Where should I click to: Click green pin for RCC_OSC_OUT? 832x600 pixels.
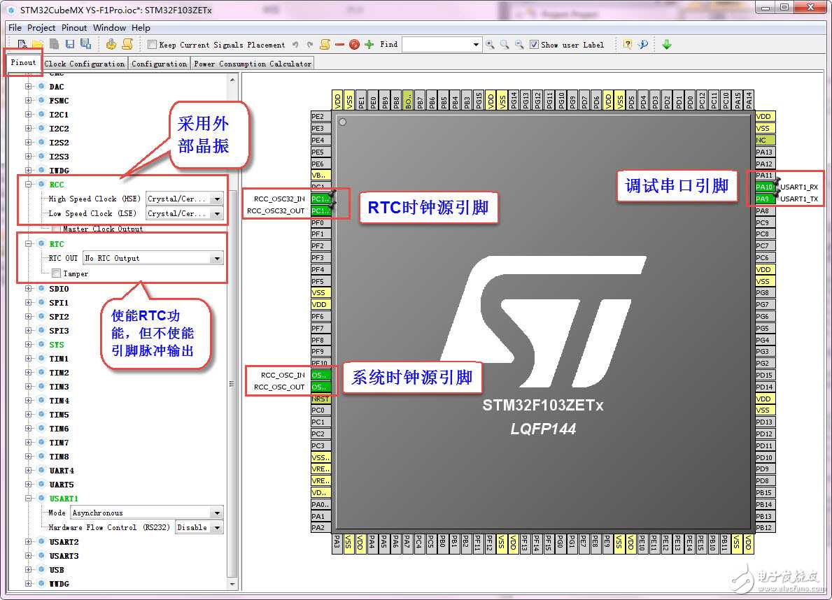[320, 387]
